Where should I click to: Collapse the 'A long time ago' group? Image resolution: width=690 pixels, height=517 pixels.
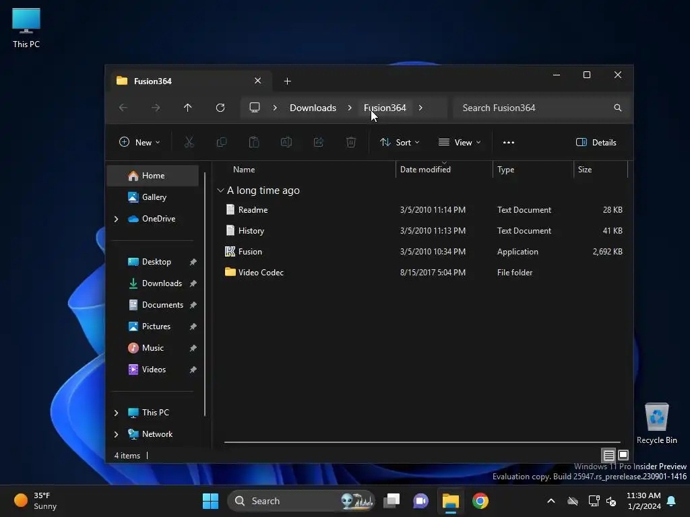(220, 191)
